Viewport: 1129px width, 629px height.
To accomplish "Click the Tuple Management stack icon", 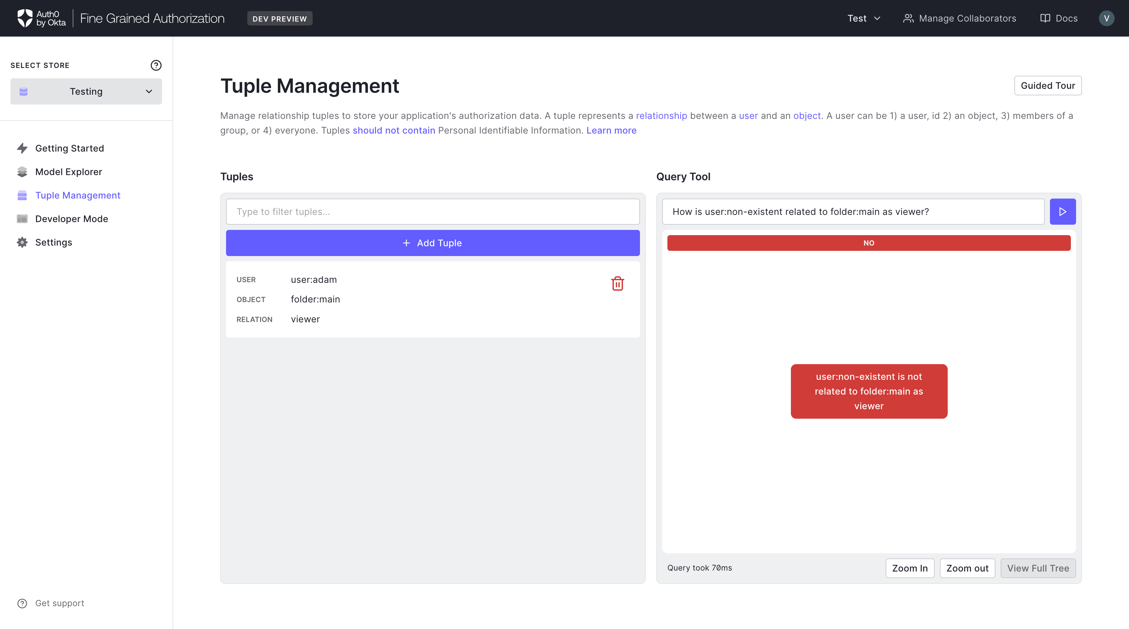I will pyautogui.click(x=22, y=195).
